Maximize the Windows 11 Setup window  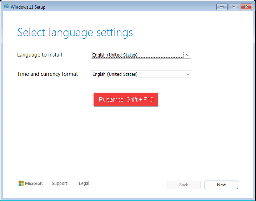tap(234, 7)
